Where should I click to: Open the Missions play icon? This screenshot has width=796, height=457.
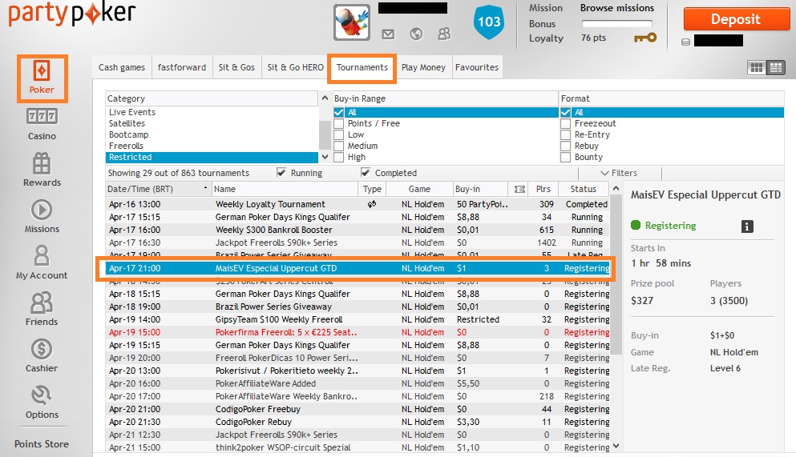coord(42,210)
